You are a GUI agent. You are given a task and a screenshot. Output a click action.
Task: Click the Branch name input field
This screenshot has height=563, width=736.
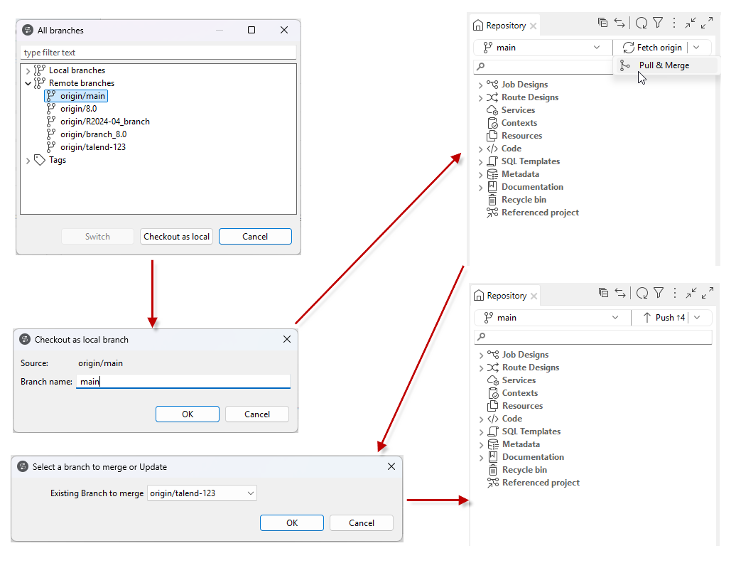[183, 381]
